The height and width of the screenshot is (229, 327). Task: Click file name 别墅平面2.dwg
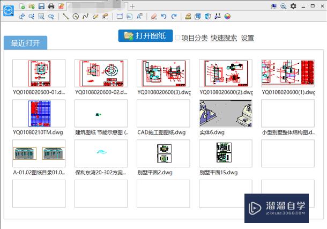click(x=155, y=173)
